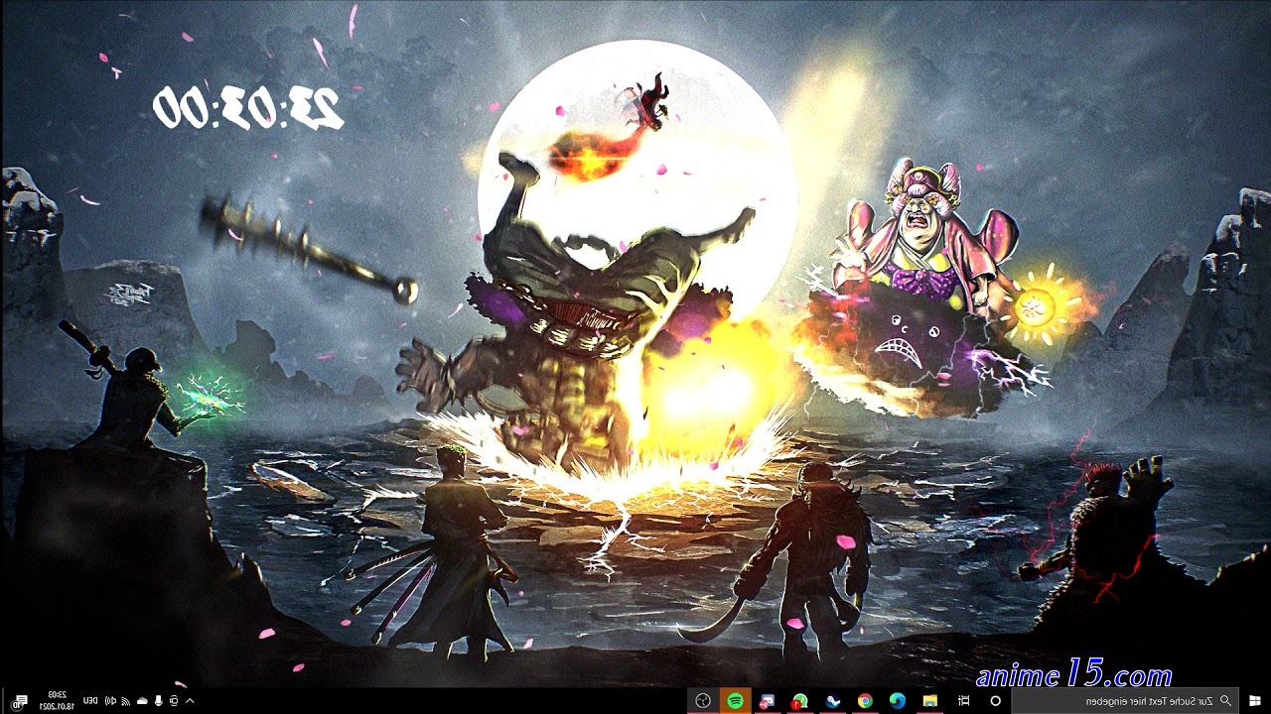Open File Explorer from the taskbar
The width and height of the screenshot is (1271, 714).
coord(930,701)
